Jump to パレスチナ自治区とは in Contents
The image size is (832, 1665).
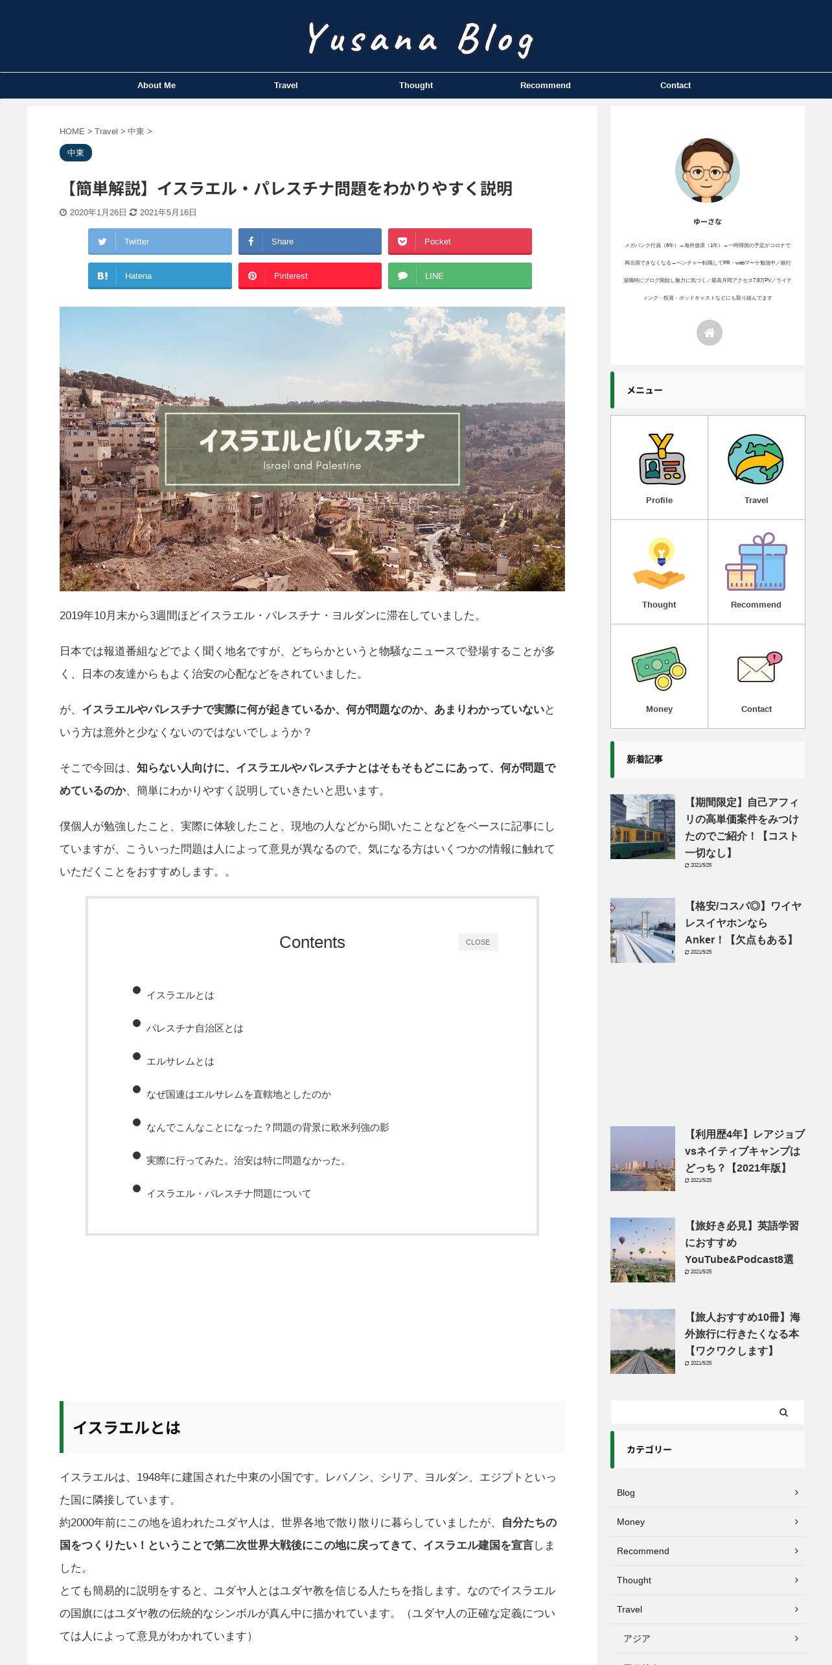(x=194, y=1028)
